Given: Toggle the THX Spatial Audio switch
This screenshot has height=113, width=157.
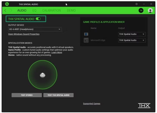Looking at the screenshot, I should [38, 19].
